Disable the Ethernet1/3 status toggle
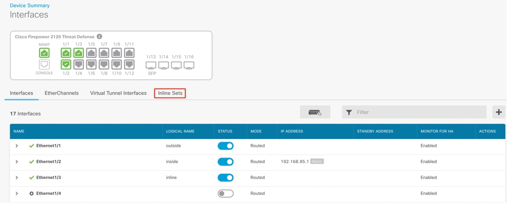The image size is (511, 204). pos(225,177)
